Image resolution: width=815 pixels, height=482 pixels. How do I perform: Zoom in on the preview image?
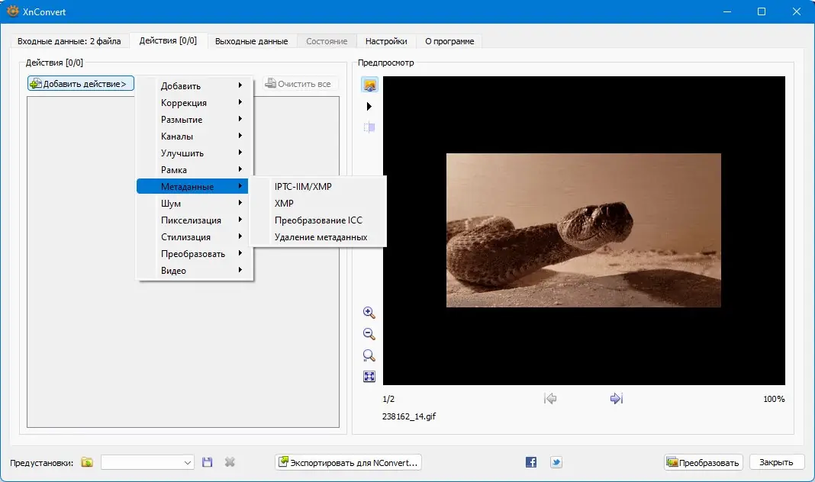[x=369, y=313]
